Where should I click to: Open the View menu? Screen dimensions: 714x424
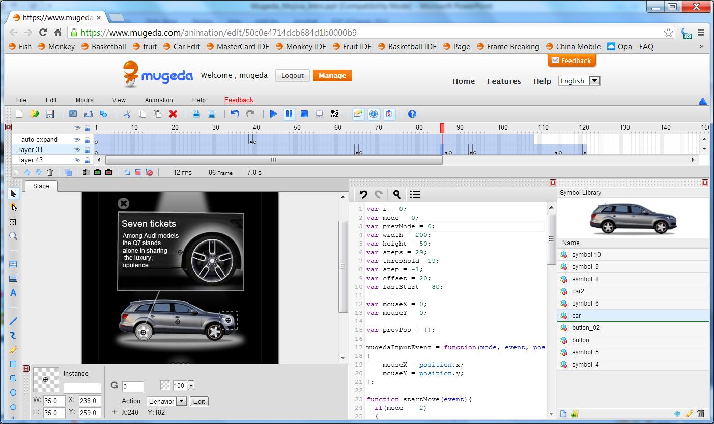119,100
